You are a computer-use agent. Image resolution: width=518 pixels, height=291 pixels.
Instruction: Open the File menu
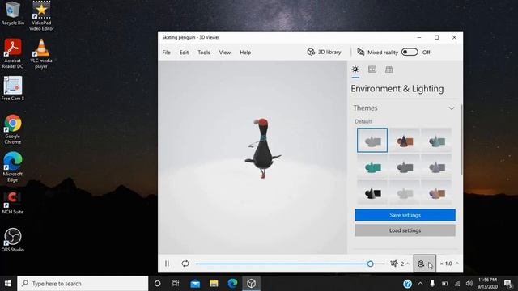[x=166, y=53]
